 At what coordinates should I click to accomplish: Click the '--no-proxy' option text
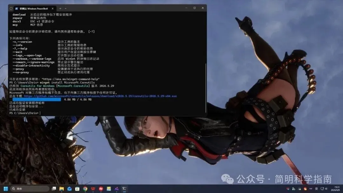(21, 72)
